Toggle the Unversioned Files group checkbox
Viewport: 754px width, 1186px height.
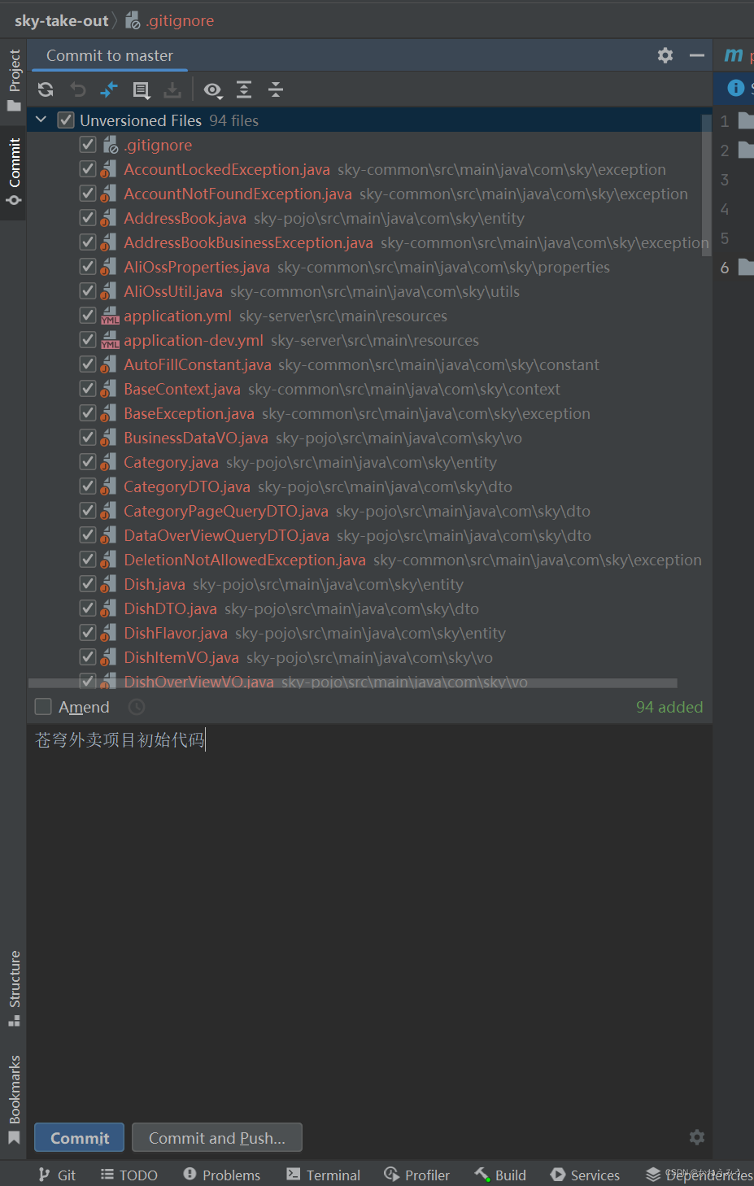65,120
